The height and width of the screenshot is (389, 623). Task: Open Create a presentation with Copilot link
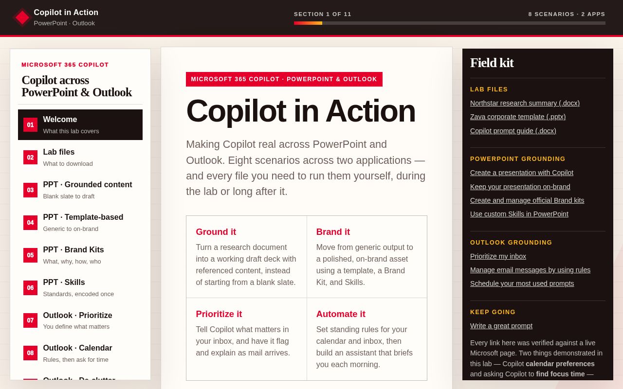coord(522,173)
